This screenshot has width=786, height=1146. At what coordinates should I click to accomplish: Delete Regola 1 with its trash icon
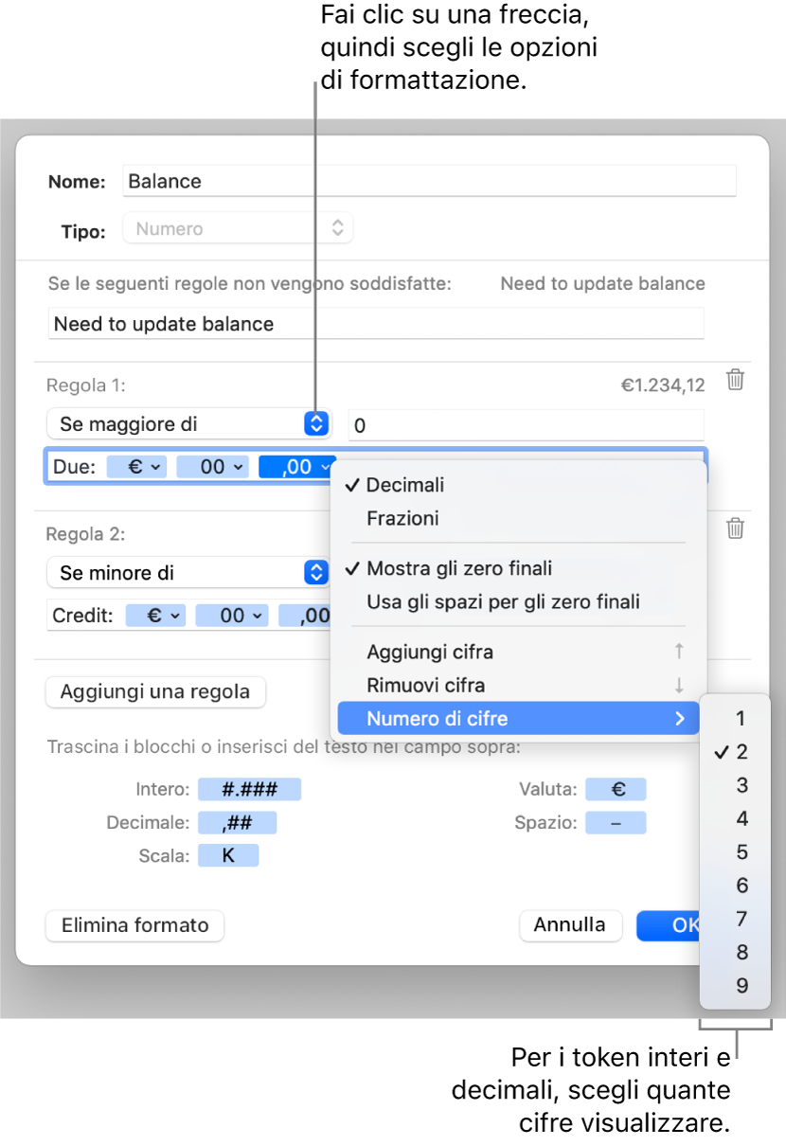tap(735, 381)
